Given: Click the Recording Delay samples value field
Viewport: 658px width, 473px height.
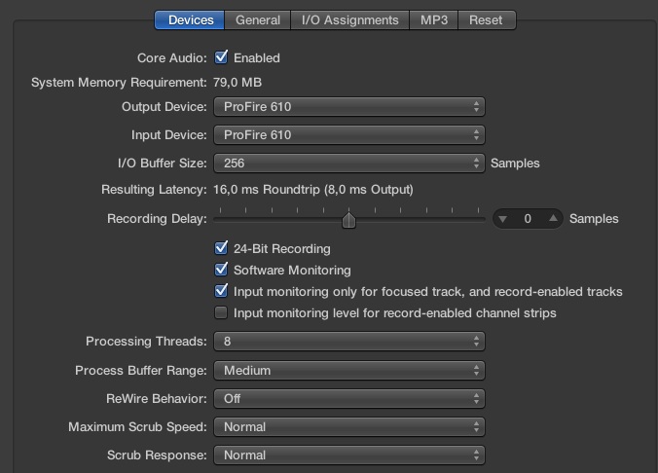Looking at the screenshot, I should [x=528, y=219].
